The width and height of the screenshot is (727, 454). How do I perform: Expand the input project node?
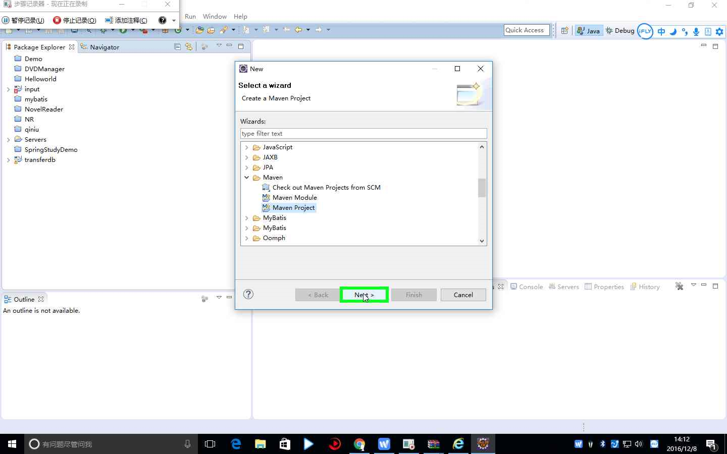8,89
